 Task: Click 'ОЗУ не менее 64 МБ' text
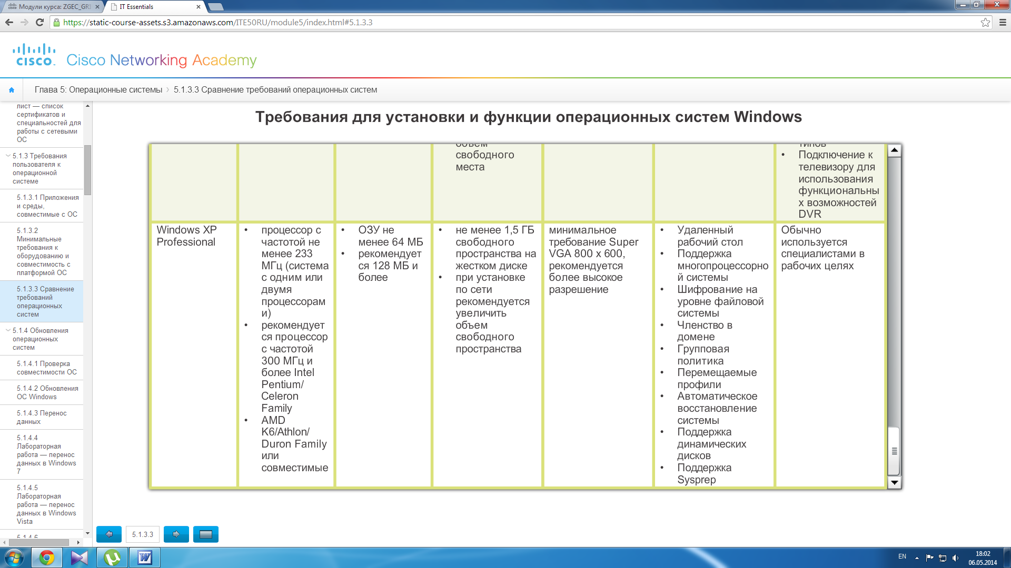tap(391, 236)
